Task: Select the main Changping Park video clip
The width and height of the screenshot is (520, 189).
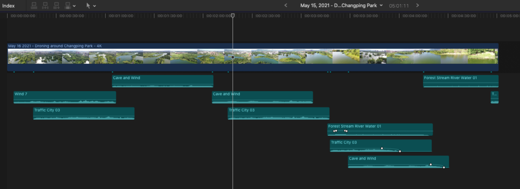Action: coord(253,57)
